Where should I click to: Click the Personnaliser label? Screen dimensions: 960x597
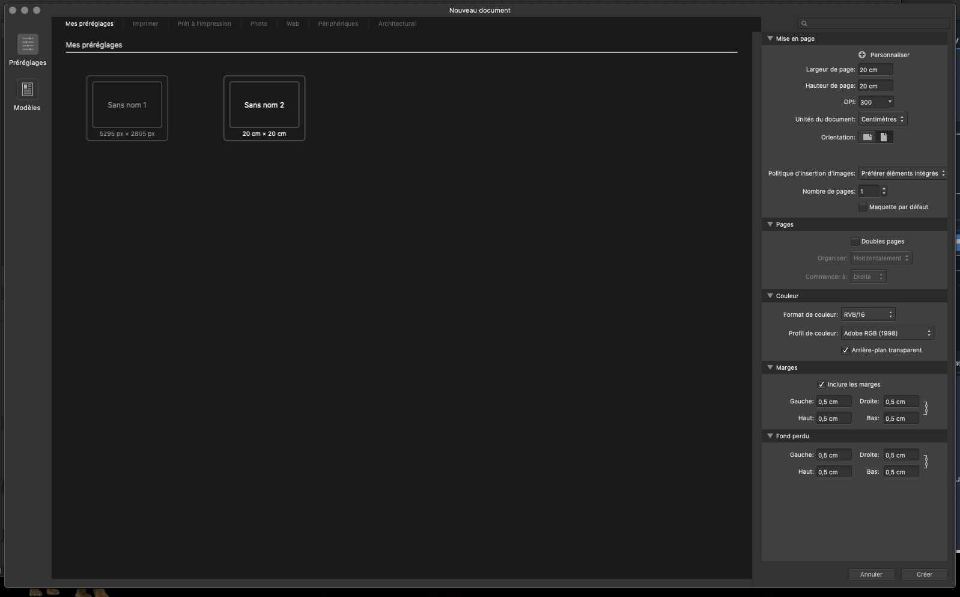pos(890,55)
